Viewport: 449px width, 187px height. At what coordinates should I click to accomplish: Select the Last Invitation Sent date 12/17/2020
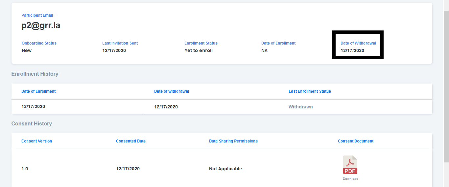114,50
